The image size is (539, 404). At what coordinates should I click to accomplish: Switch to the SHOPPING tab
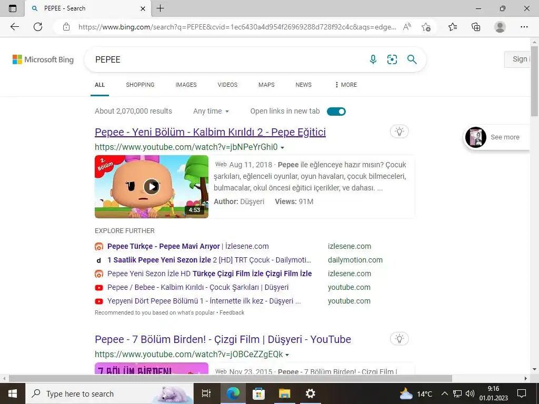(x=140, y=85)
